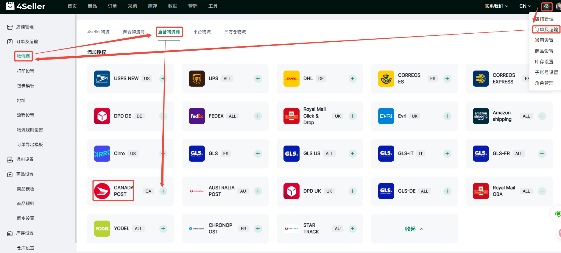Click the green chat support icon
This screenshot has height=253, width=561.
tap(557, 214)
